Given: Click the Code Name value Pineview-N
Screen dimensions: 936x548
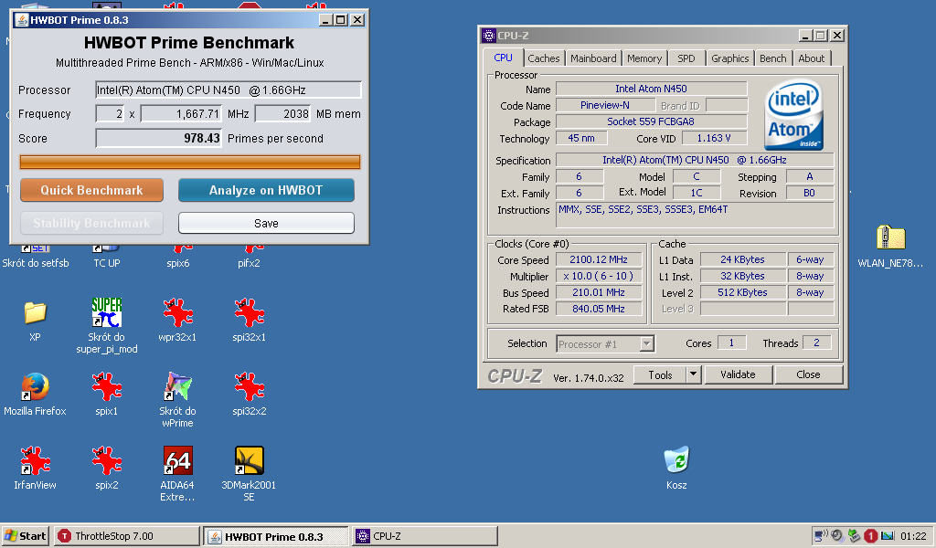Looking at the screenshot, I should click(x=605, y=105).
